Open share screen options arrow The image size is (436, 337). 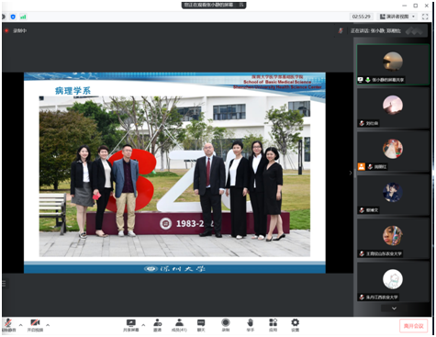point(143,325)
